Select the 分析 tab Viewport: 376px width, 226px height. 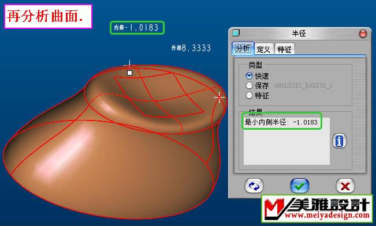[243, 48]
